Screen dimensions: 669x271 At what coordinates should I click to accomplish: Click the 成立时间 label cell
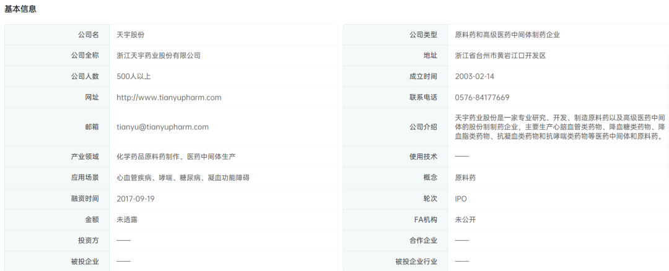point(395,77)
